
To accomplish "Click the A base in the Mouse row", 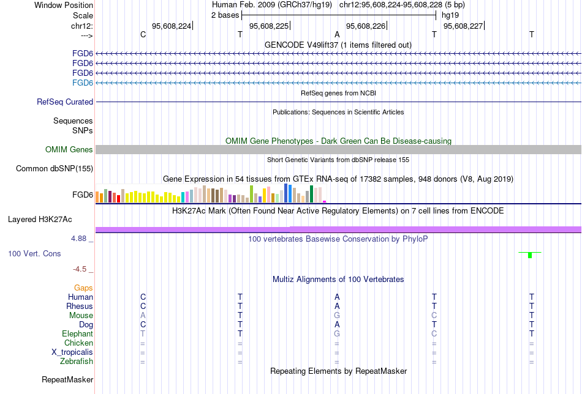I will [x=143, y=316].
